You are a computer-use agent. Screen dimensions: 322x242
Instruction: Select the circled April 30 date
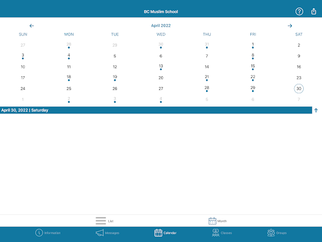point(299,89)
